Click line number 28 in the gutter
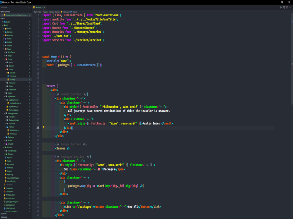This screenshot has height=219, width=293. pos(38,128)
